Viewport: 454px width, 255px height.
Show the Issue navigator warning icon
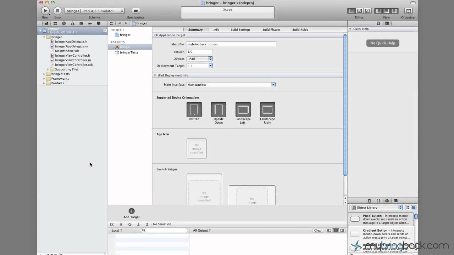(x=72, y=23)
